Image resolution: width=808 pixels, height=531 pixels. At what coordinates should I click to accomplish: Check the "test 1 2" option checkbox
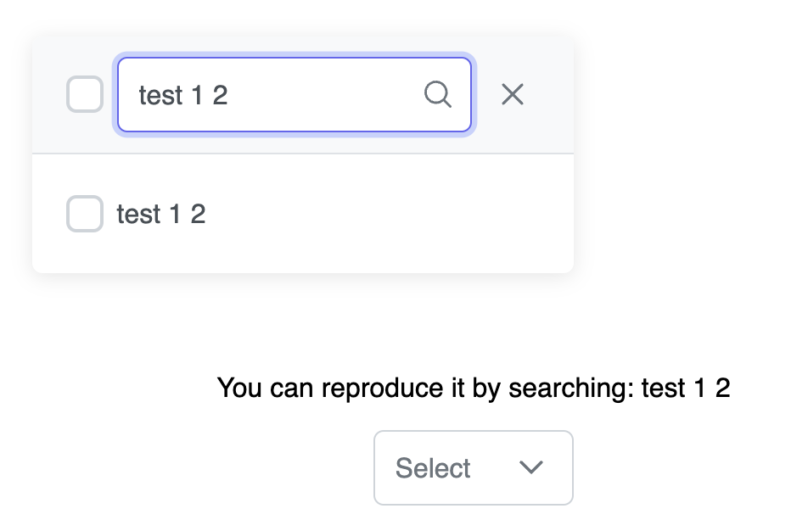[x=85, y=214]
